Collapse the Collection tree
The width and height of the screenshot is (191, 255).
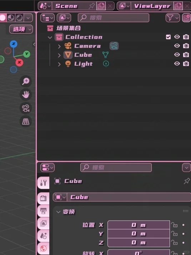(50, 37)
